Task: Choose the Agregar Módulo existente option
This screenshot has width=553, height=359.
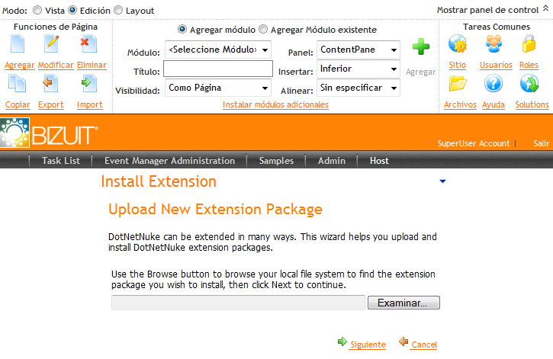Action: (263, 30)
